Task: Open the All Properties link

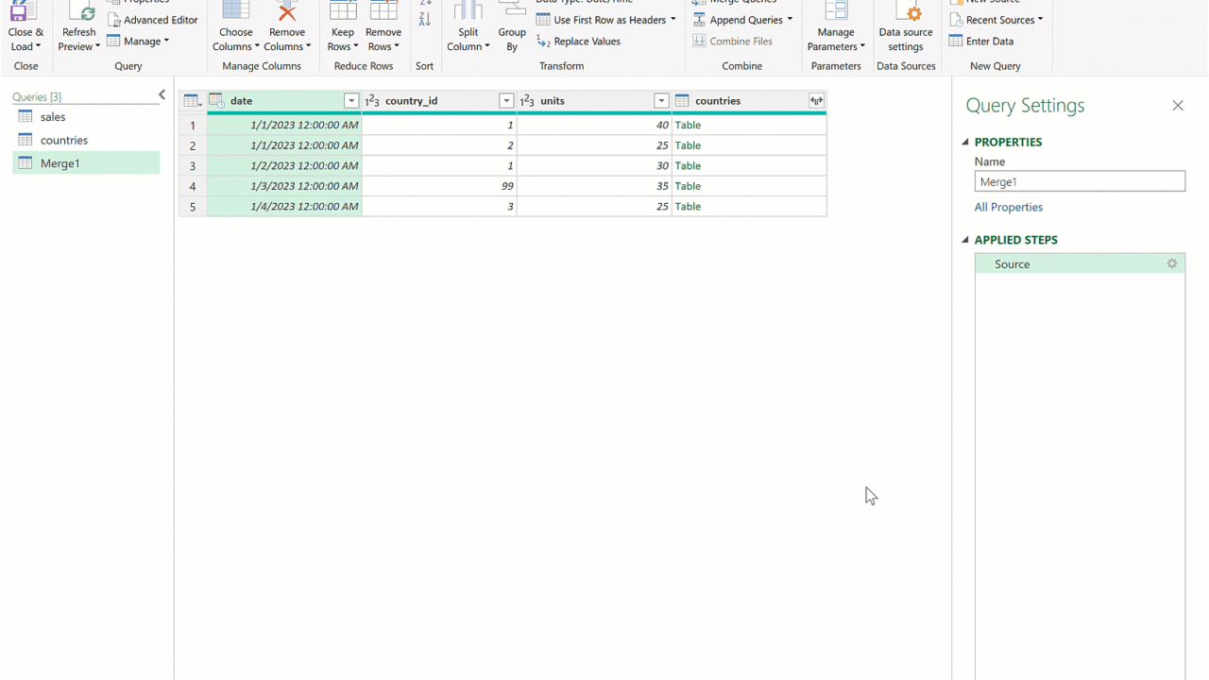Action: 1009,208
